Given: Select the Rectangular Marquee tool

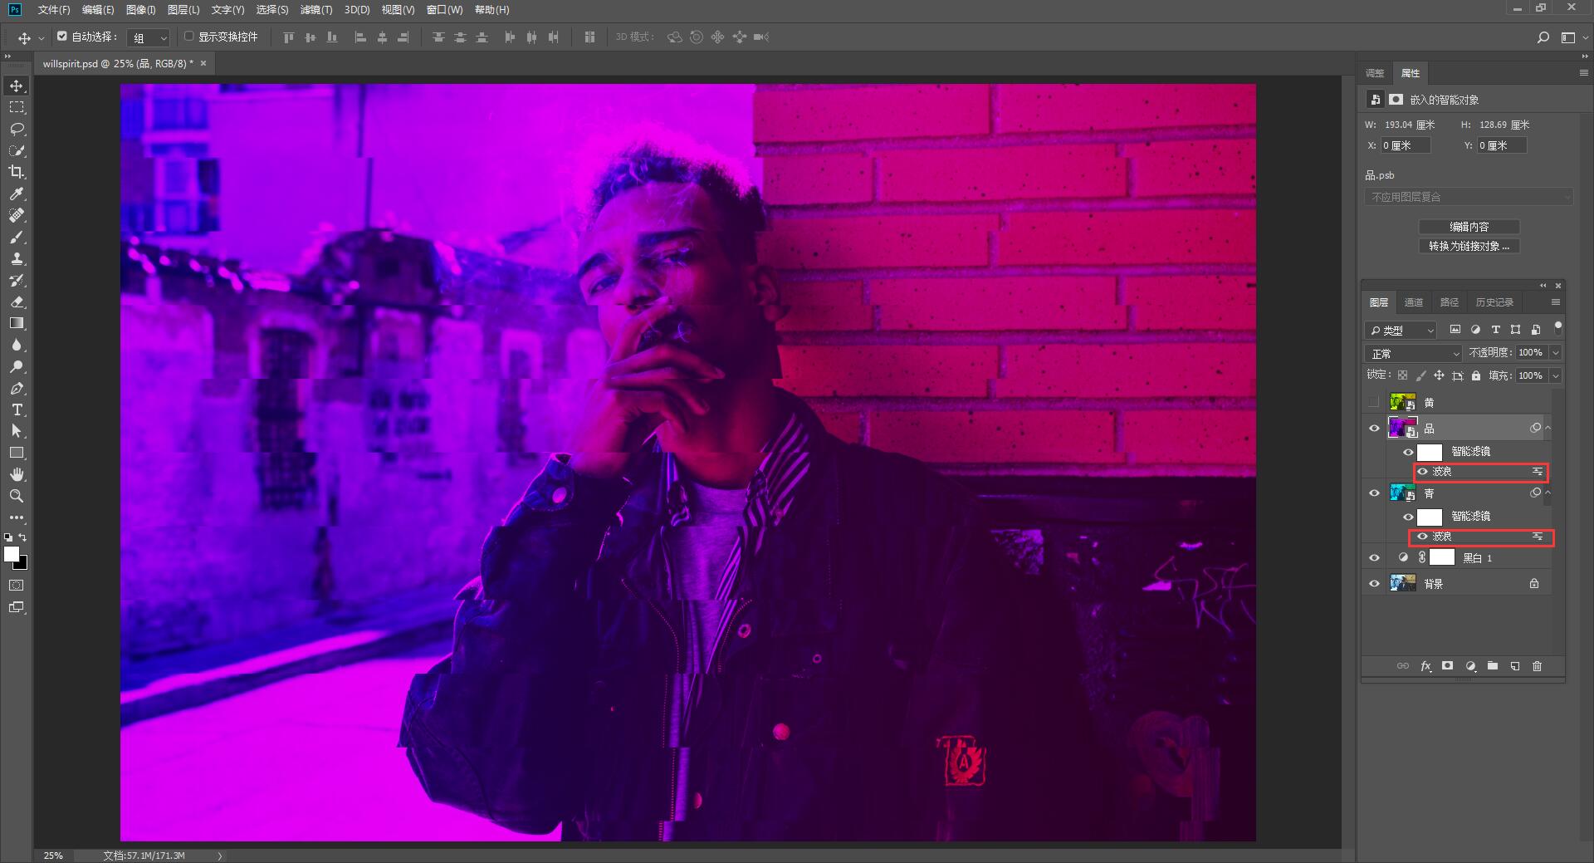Looking at the screenshot, I should pyautogui.click(x=17, y=107).
